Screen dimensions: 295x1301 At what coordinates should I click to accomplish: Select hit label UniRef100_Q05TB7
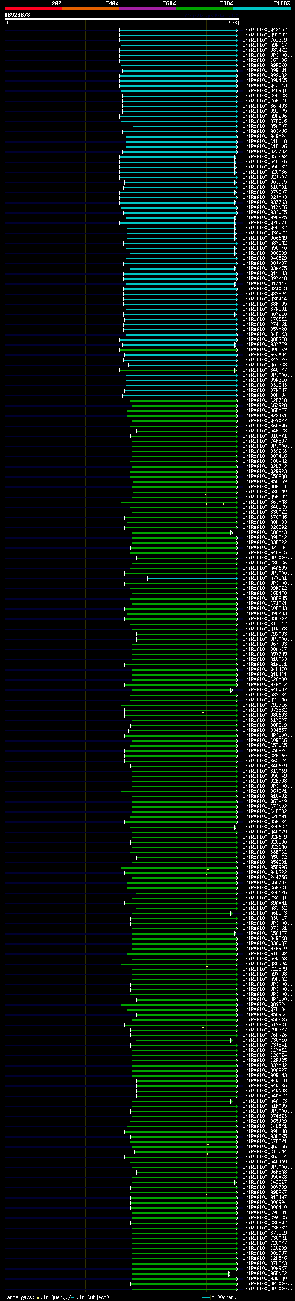point(265,228)
